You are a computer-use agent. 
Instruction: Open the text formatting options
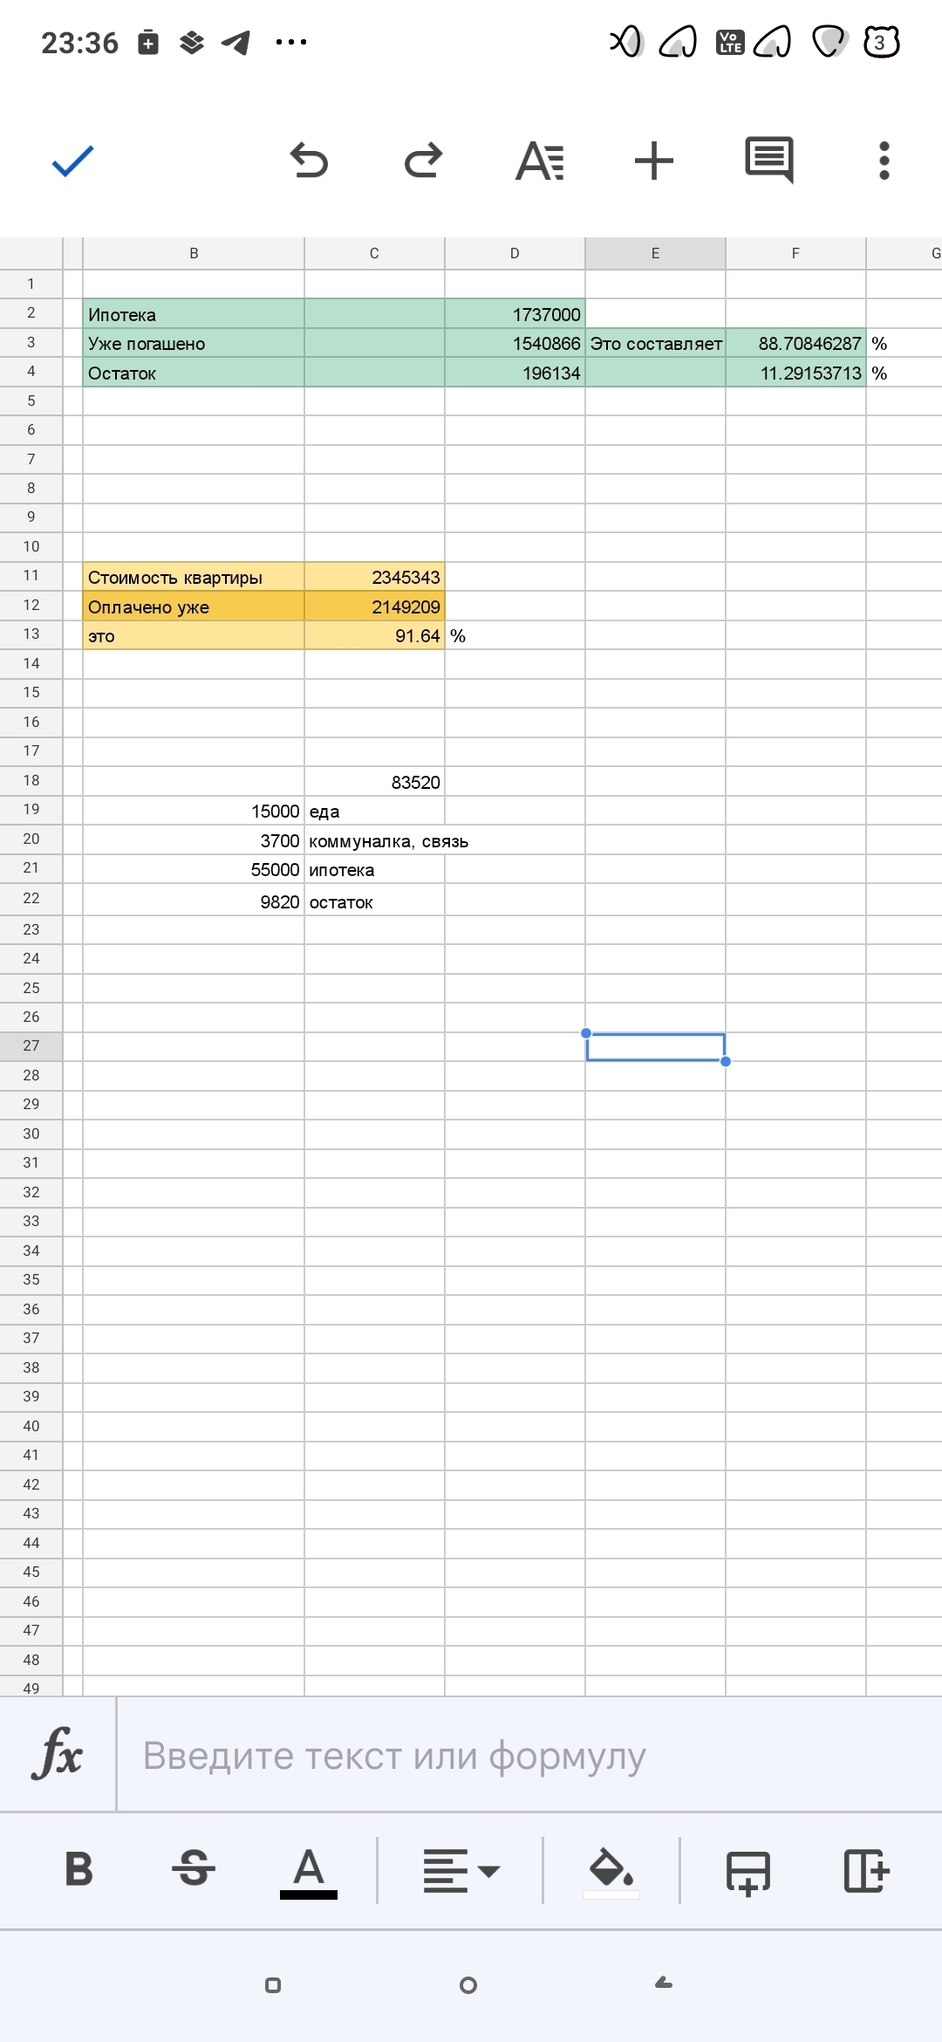click(x=540, y=161)
